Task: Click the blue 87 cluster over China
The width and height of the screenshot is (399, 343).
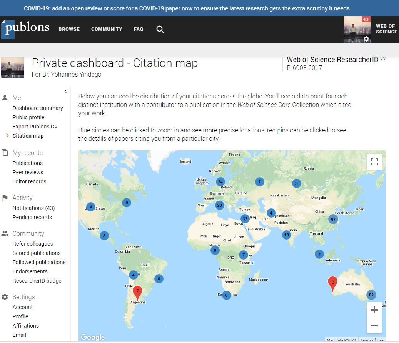Action: 333,219
